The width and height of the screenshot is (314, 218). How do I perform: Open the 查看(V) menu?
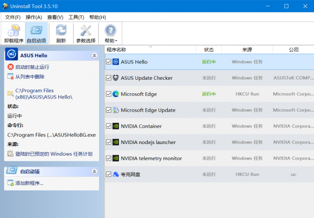(x=55, y=17)
